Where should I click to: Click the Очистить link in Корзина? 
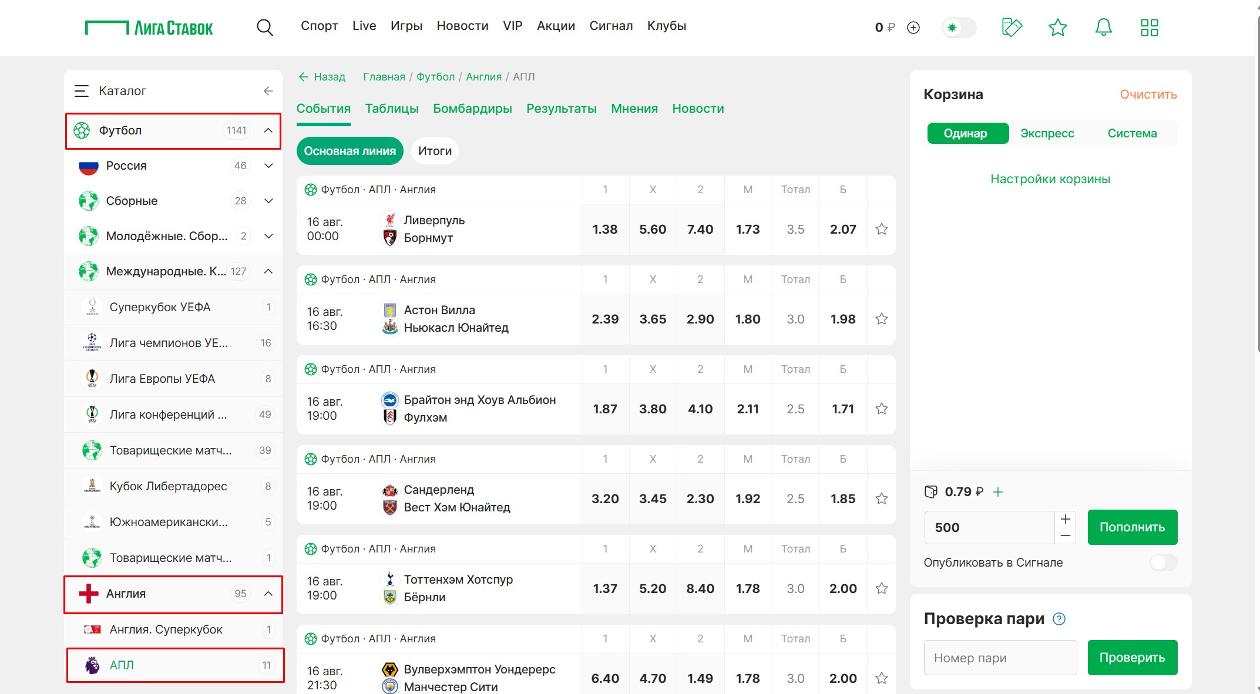tap(1148, 95)
